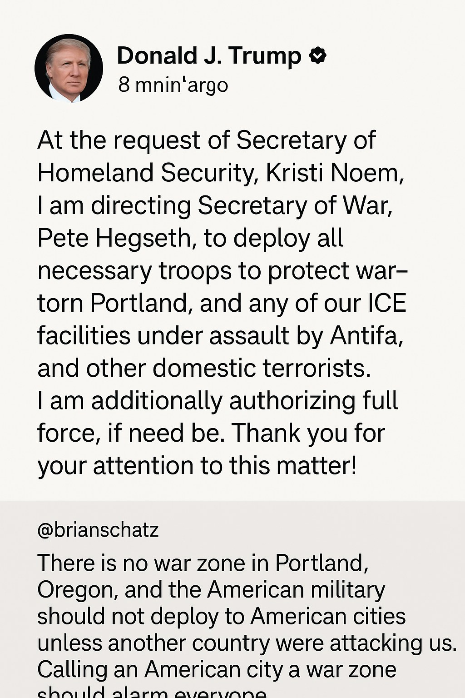Open Donald J. Trump's profile picture
This screenshot has height=698, width=465.
(69, 68)
